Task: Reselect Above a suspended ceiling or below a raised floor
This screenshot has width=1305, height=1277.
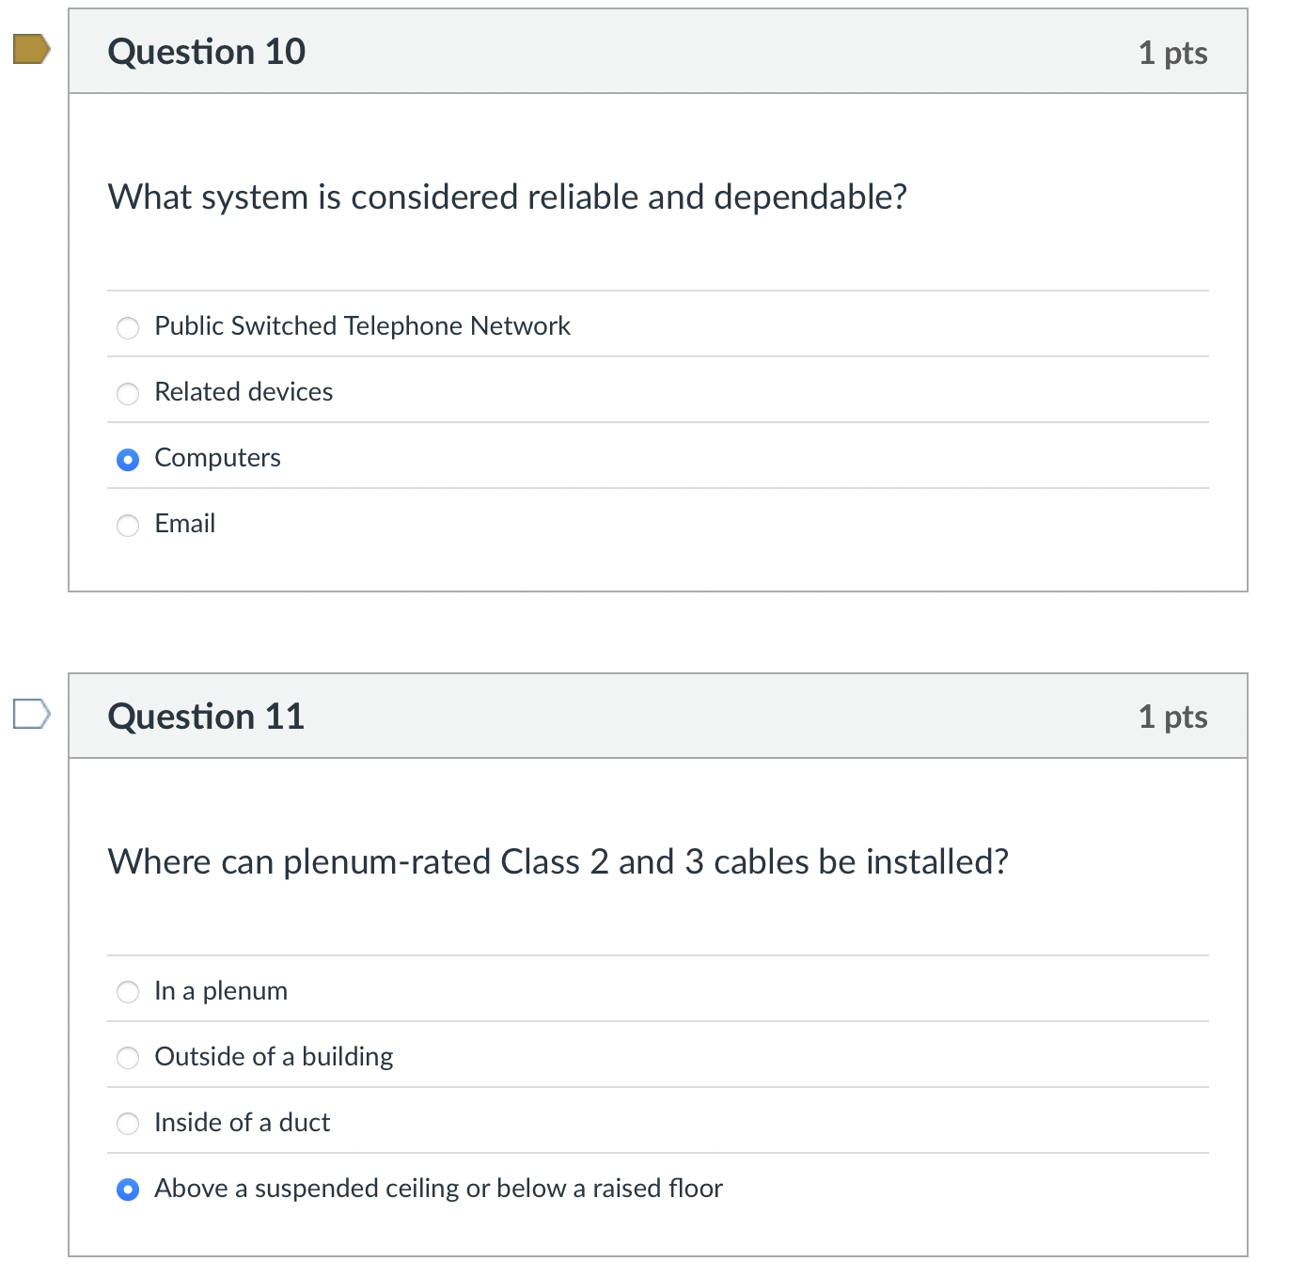Action: [x=128, y=1190]
